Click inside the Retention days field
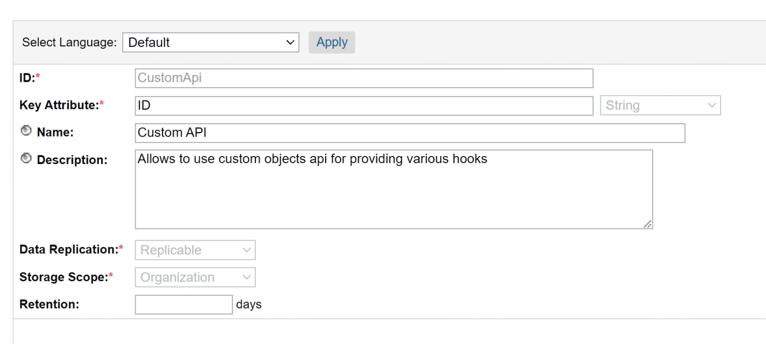766x344 pixels. (x=183, y=304)
